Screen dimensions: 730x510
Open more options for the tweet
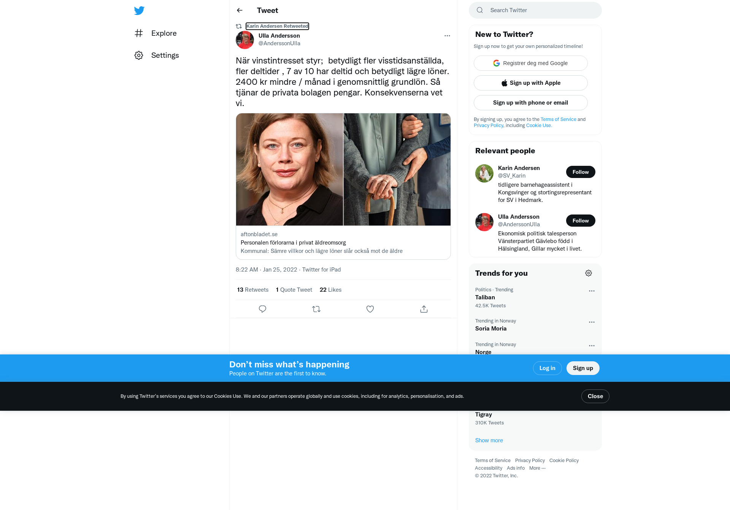pos(447,36)
